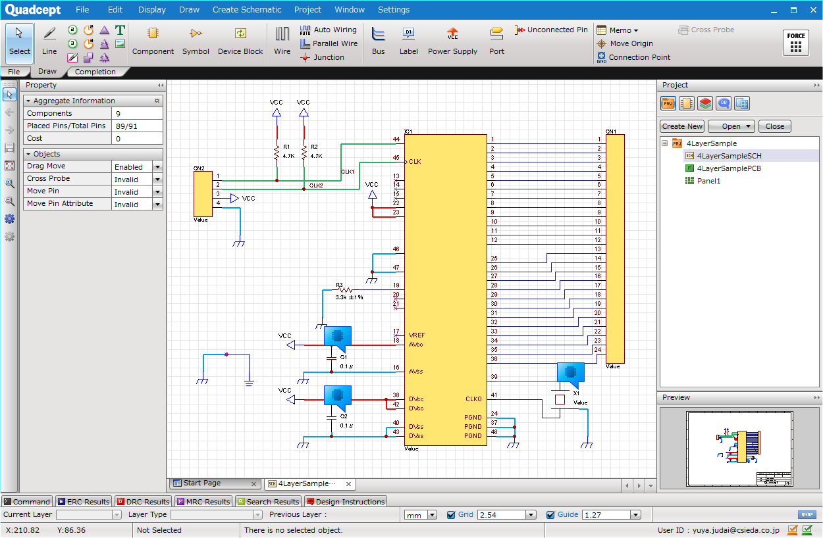Viewport: 823px width, 538px height.
Task: Use Parallel Wire tool
Action: pos(329,43)
